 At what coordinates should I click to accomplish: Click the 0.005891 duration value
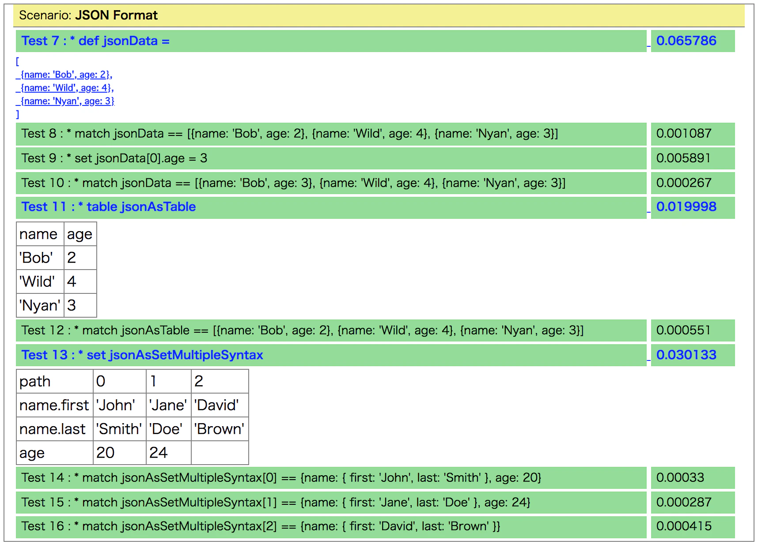[x=693, y=158]
